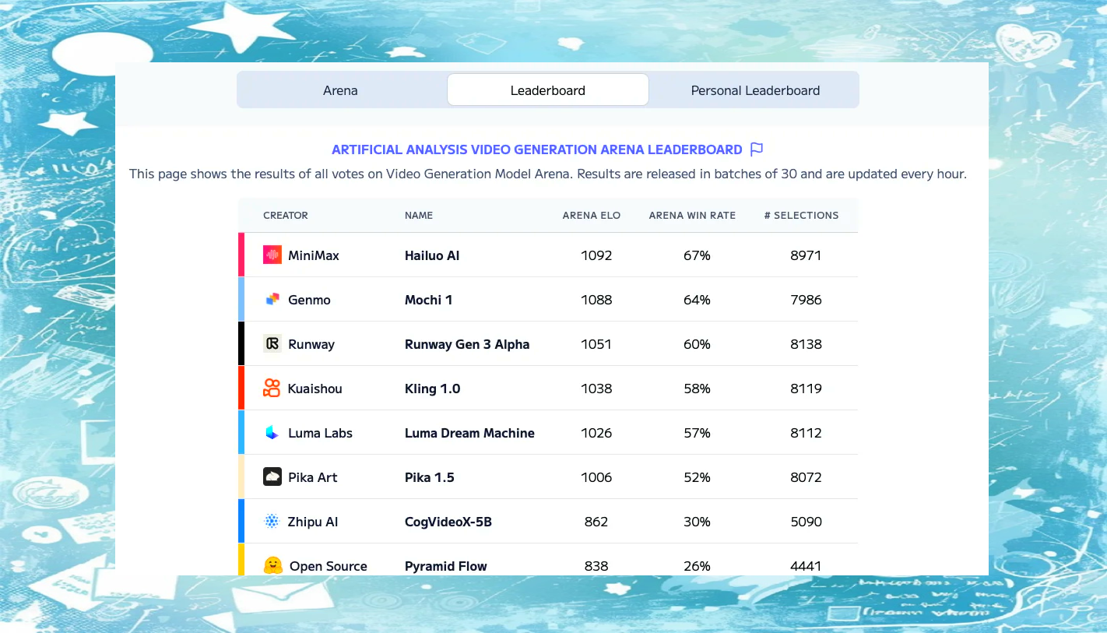Screen dimensions: 1107x633
Task: Click the Pika Art creator name
Action: pos(313,477)
